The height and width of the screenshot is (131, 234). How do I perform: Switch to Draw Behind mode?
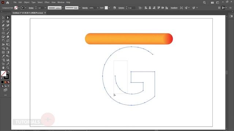[5, 86]
